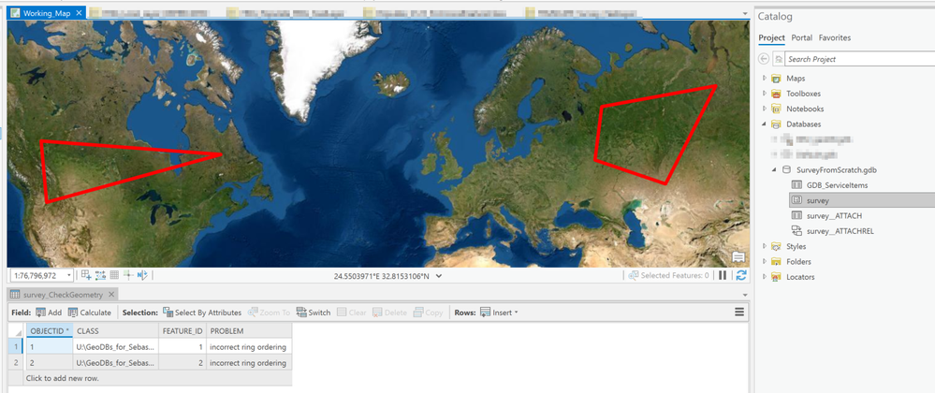Click the Search Project field
Image resolution: width=935 pixels, height=393 pixels.
(860, 59)
